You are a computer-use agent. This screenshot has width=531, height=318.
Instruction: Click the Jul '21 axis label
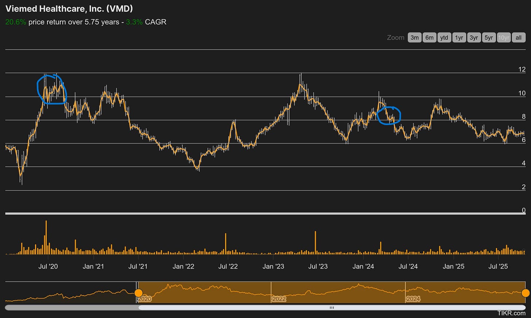click(138, 266)
